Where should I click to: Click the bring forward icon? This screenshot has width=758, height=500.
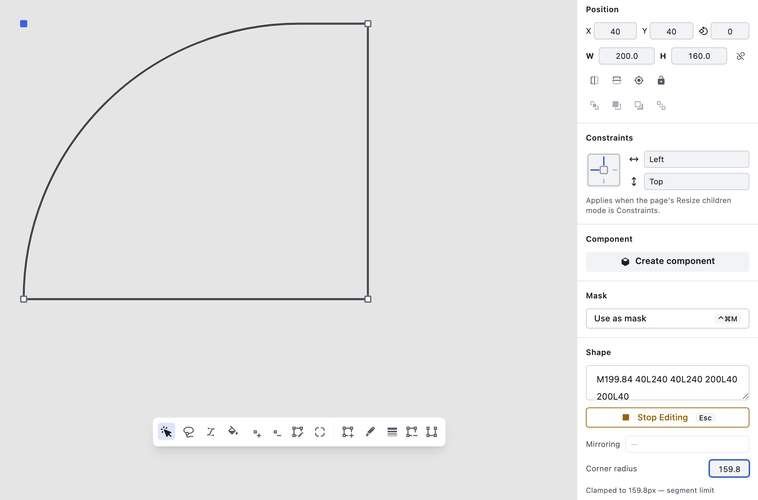coord(617,105)
